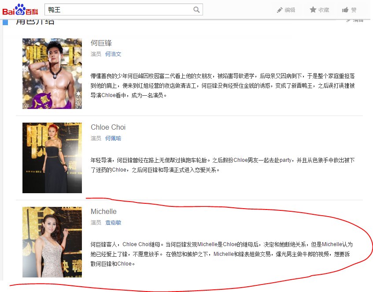Click the character heading Michelle
Viewport: 373px width, 292px height.
[x=103, y=211]
